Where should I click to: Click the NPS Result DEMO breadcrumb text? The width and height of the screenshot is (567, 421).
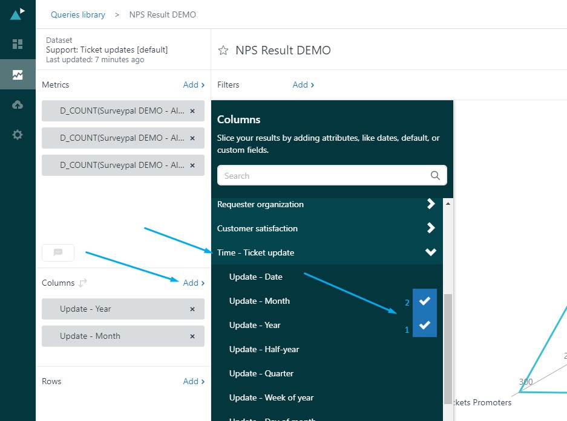pos(163,14)
